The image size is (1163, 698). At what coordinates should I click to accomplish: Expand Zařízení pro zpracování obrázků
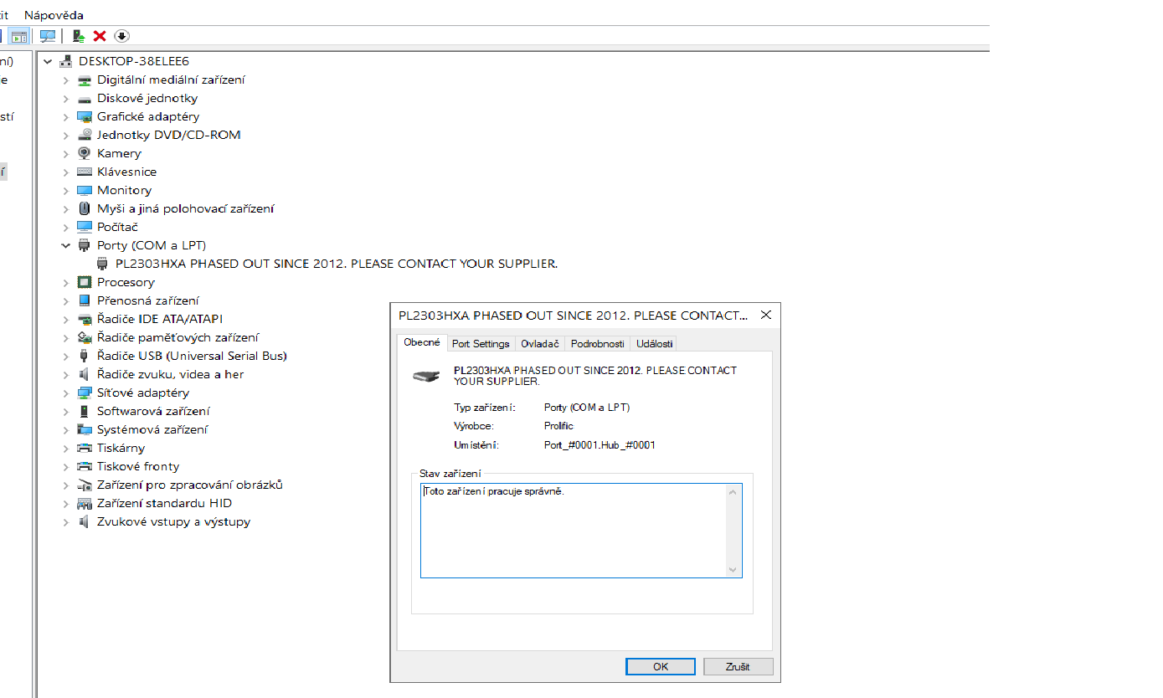(65, 485)
